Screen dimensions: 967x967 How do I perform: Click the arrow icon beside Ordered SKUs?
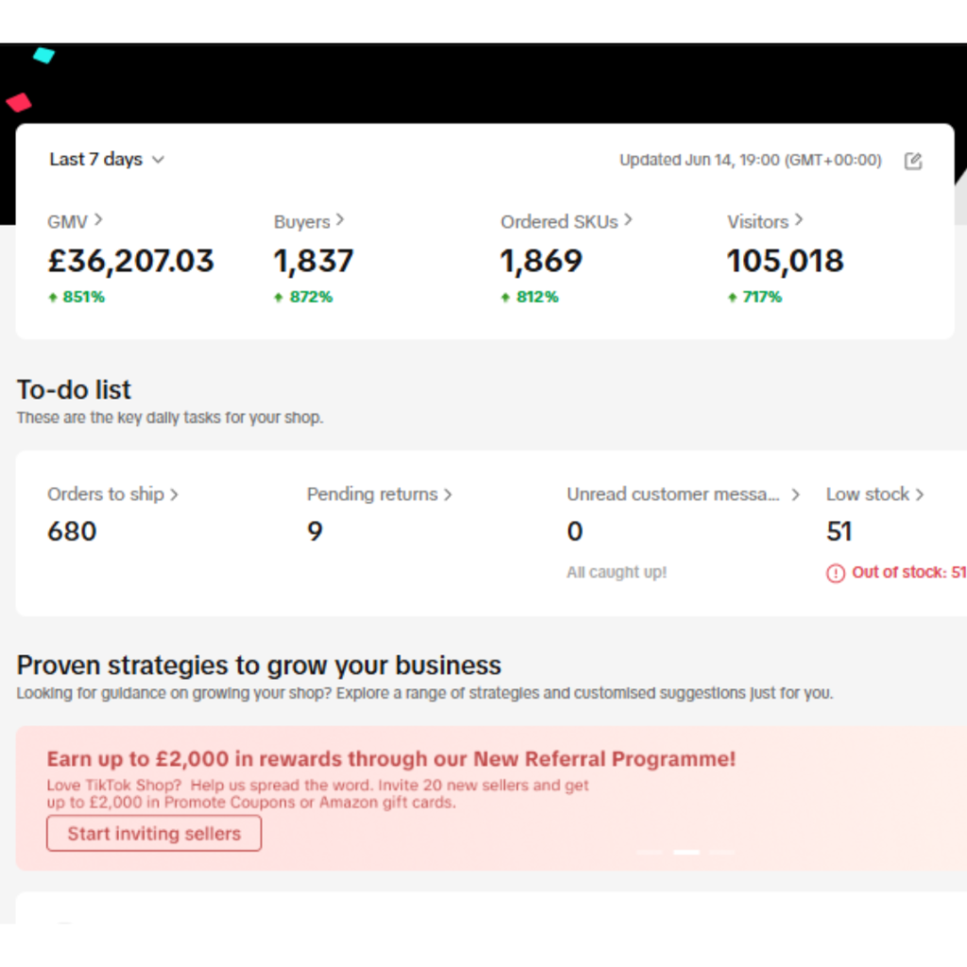click(x=628, y=220)
